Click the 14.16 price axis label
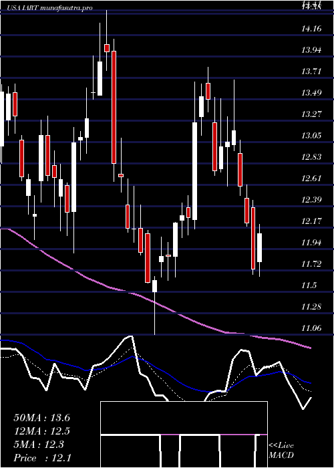This screenshot has width=334, height=468. (311, 29)
